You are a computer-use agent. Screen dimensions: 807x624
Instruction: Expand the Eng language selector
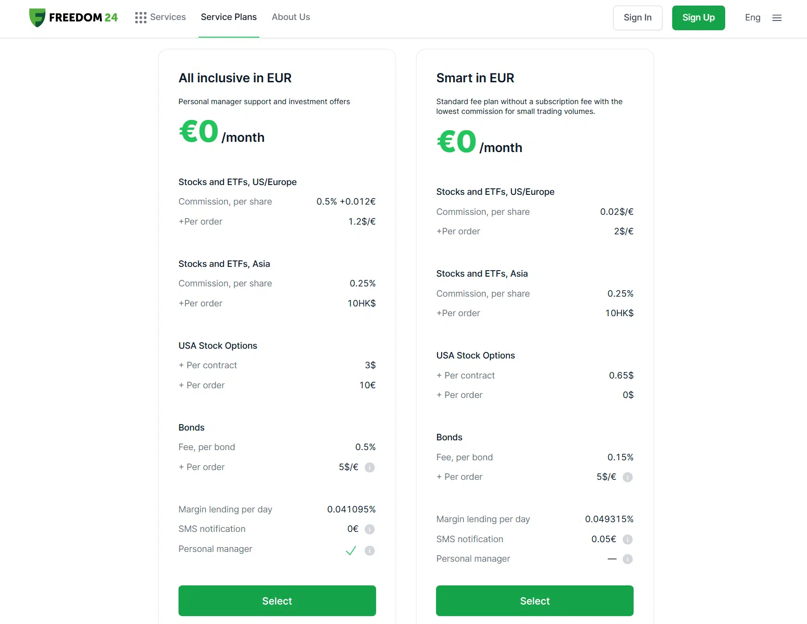(753, 18)
